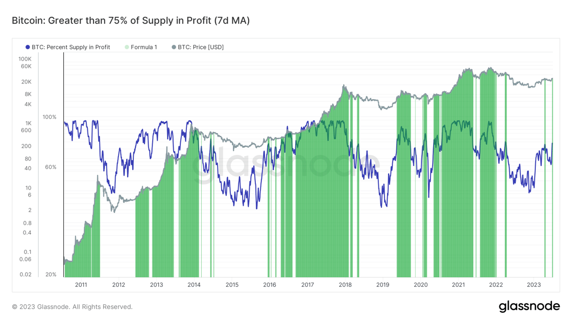The height and width of the screenshot is (321, 572).
Task: Click the 60% profit axis label
Action: pyautogui.click(x=51, y=168)
